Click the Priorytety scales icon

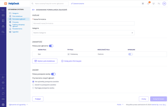click(x=10, y=22)
